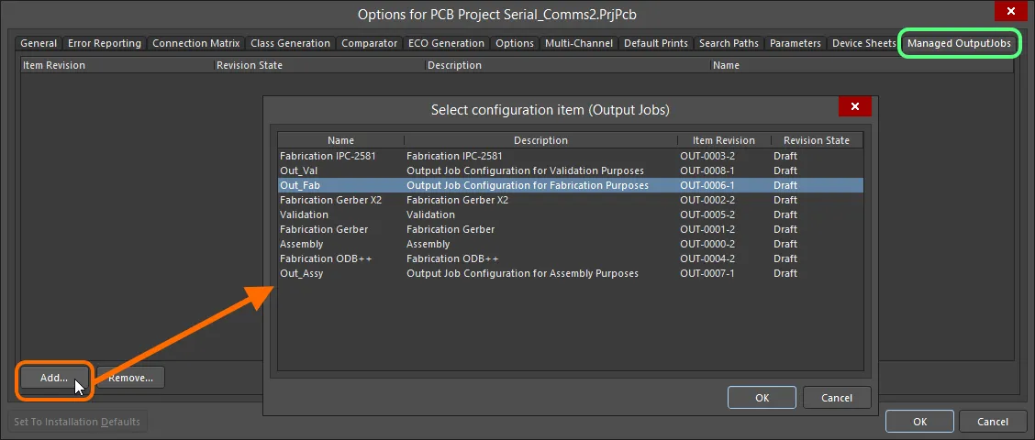Switch to ECO Generation tab
Viewport: 1035px width, 440px height.
(446, 43)
